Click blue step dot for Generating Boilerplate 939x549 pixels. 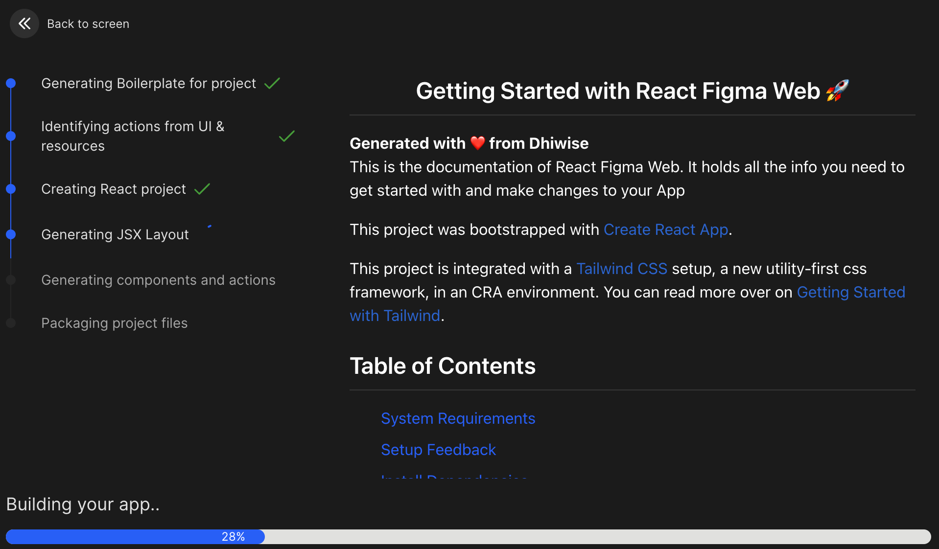tap(11, 83)
